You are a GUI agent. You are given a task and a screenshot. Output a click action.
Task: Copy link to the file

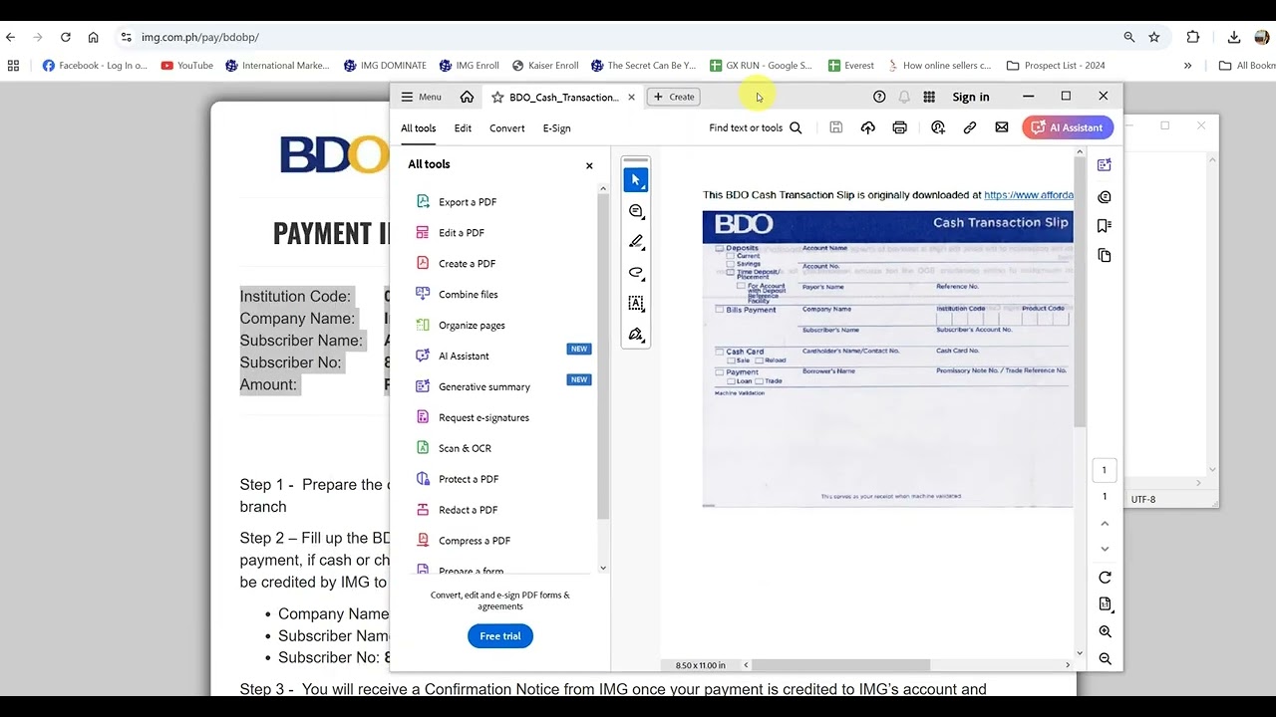[x=970, y=127]
